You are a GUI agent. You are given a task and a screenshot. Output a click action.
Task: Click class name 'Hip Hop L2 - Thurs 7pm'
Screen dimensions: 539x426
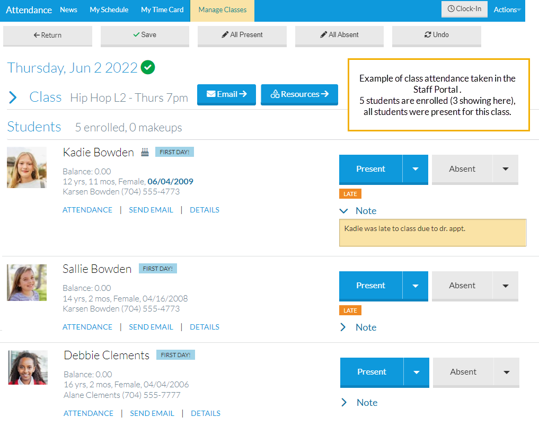(129, 98)
